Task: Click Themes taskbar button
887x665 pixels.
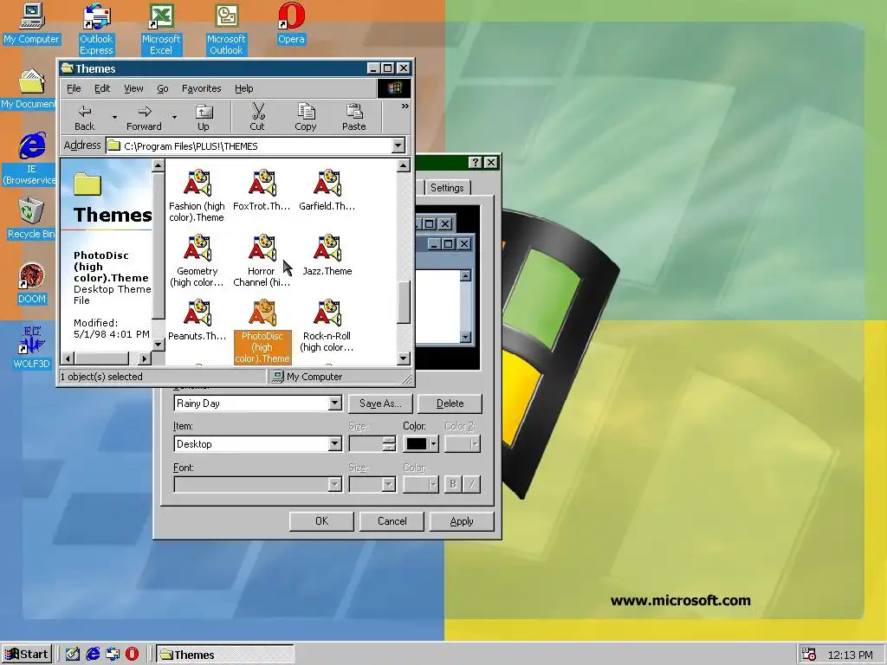Action: coord(225,655)
